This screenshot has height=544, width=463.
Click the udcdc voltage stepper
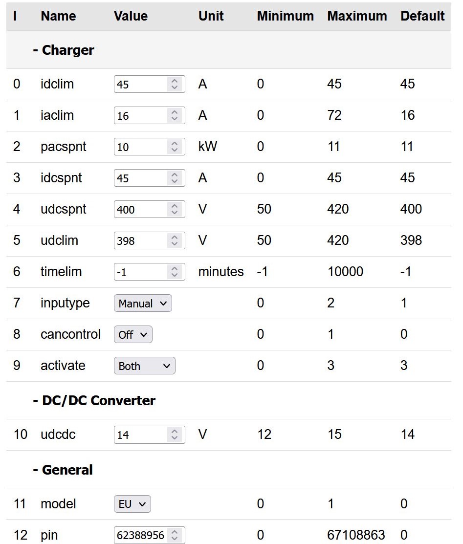(x=174, y=434)
